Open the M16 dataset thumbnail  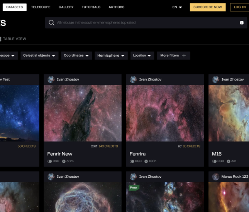pyautogui.click(x=229, y=113)
